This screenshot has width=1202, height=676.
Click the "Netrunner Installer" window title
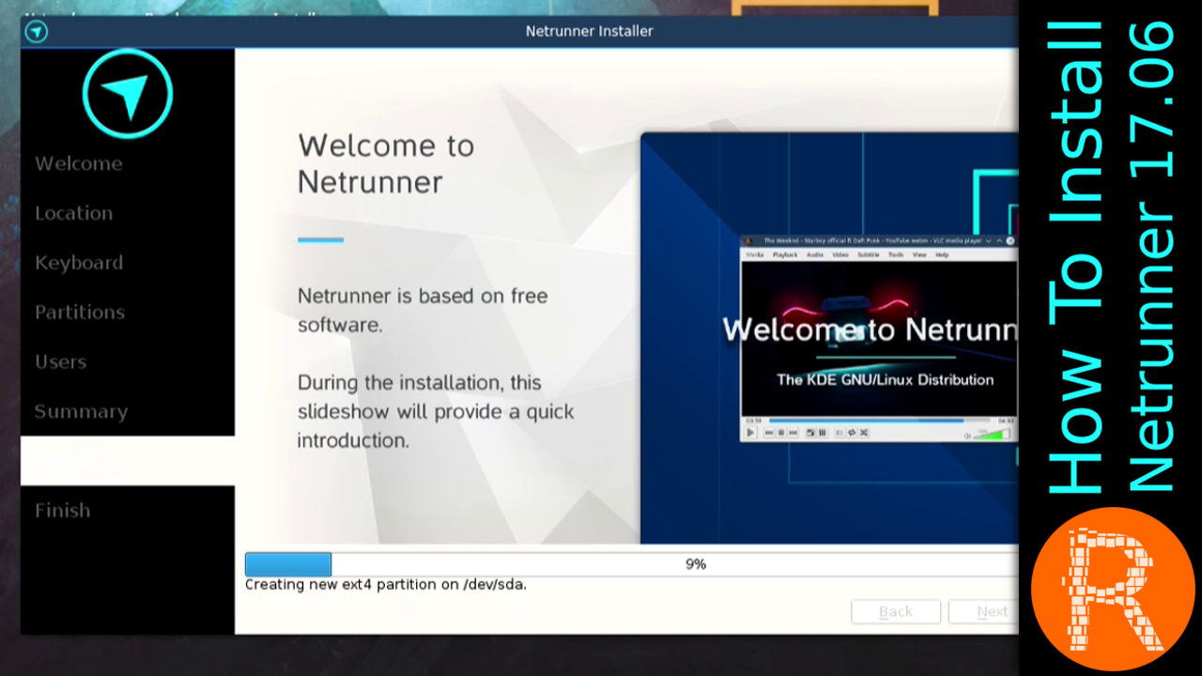(x=589, y=31)
